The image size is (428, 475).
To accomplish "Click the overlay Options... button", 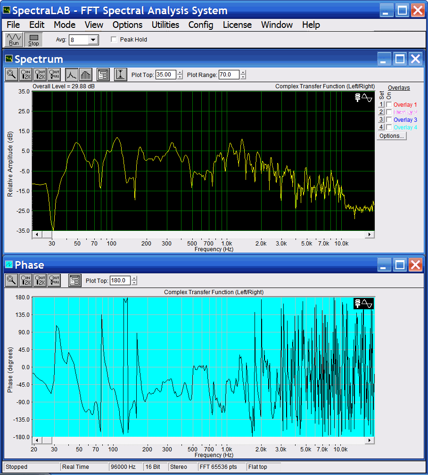I will point(392,136).
